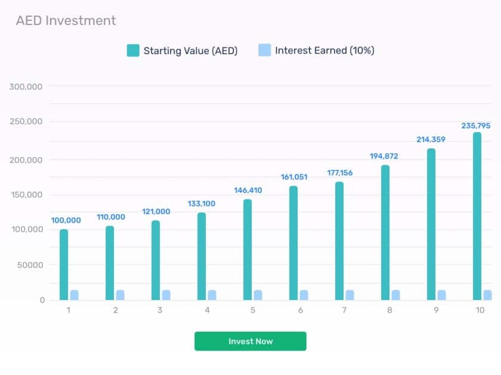
Task: Click the AED Investment chart title
Action: [66, 20]
